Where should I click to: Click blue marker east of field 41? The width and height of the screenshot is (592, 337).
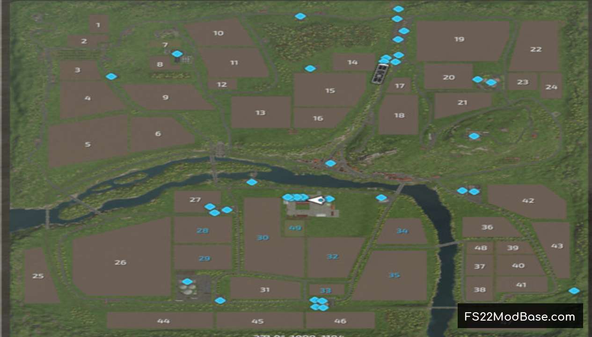(x=574, y=291)
